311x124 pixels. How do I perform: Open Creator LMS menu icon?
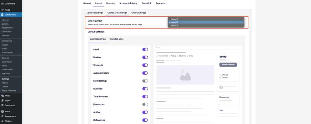[2, 15]
